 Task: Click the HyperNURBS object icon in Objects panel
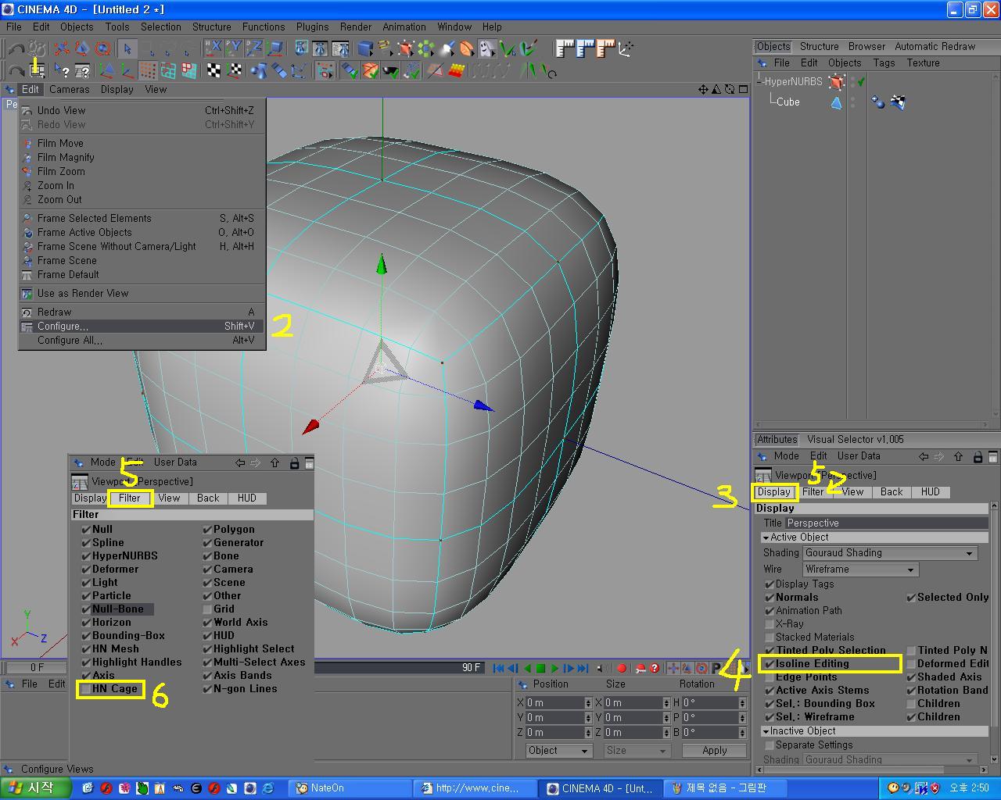pyautogui.click(x=837, y=81)
